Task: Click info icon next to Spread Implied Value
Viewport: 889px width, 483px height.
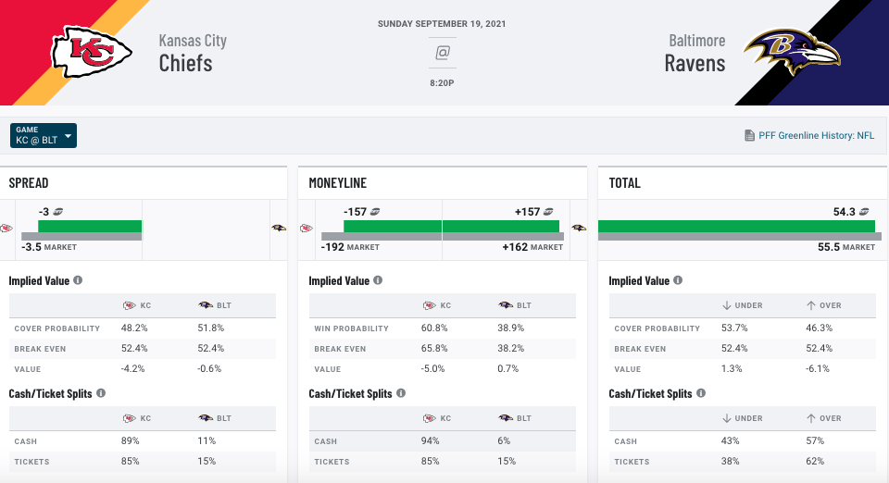Action: [78, 280]
